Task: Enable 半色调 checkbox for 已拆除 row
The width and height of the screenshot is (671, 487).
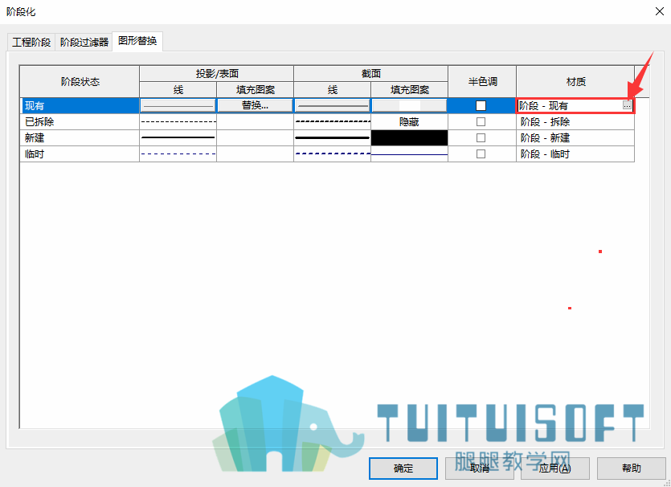Action: coord(481,122)
